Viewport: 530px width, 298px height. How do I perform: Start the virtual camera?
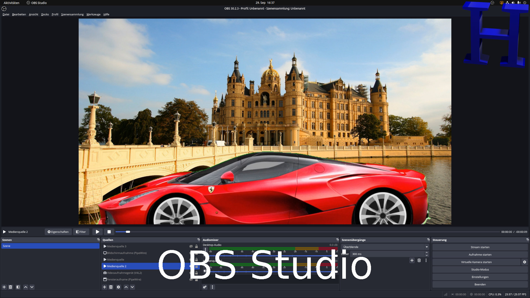pyautogui.click(x=476, y=262)
